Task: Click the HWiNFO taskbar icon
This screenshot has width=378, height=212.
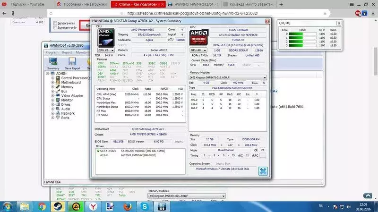Action: click(x=162, y=206)
